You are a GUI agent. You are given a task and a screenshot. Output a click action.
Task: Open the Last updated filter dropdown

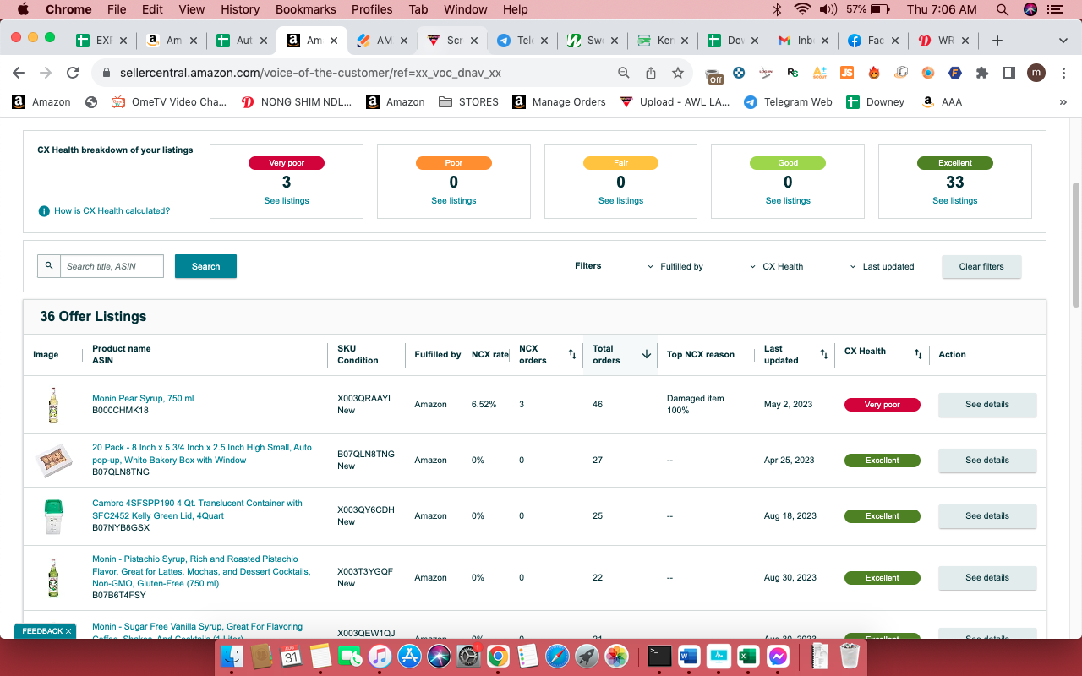[882, 266]
